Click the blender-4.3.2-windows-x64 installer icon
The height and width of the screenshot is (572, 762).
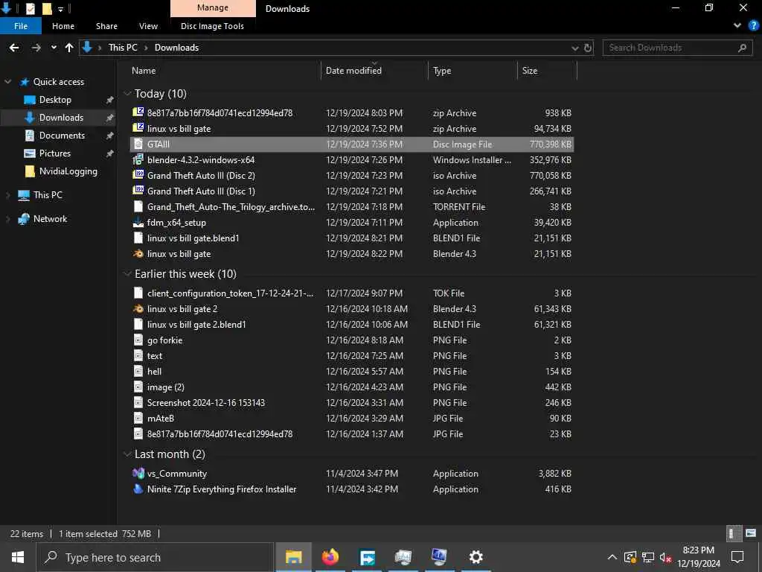point(138,159)
